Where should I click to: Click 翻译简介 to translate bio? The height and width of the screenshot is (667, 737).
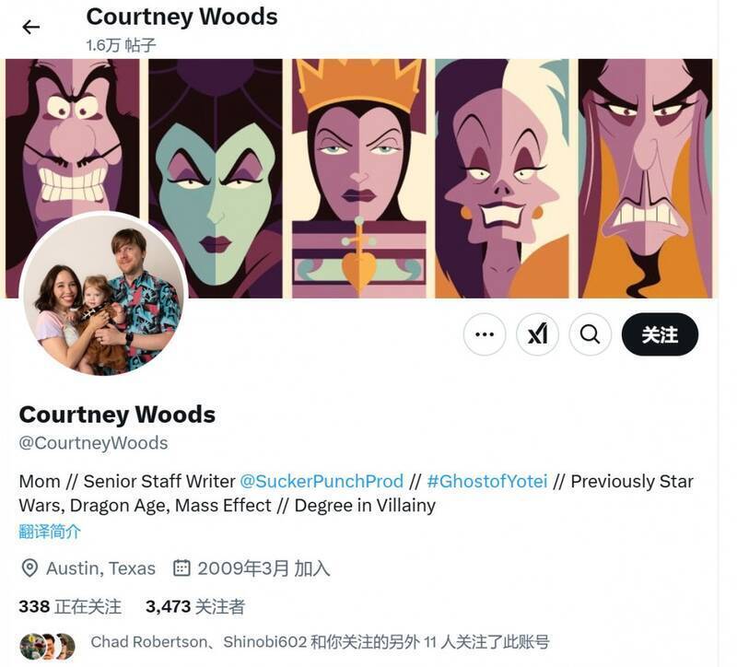[x=50, y=532]
